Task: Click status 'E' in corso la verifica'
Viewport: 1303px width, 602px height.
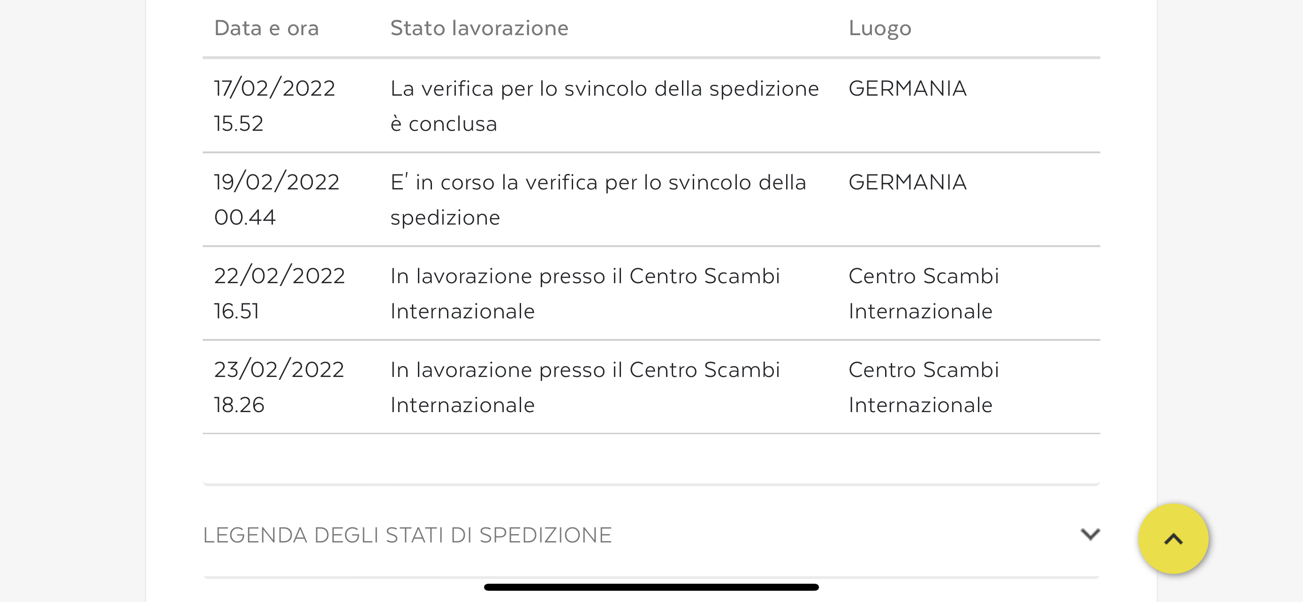Action: (x=598, y=200)
